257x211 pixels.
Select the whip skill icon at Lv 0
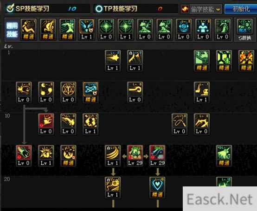point(180,124)
